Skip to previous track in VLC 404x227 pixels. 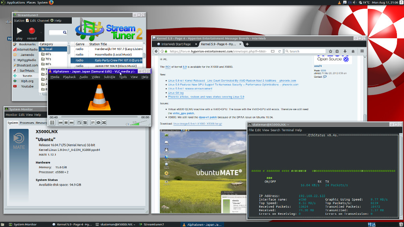coord(60,123)
